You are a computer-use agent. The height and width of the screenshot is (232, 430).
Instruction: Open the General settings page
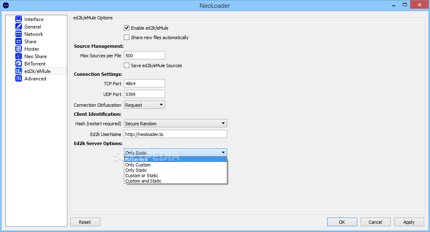33,26
